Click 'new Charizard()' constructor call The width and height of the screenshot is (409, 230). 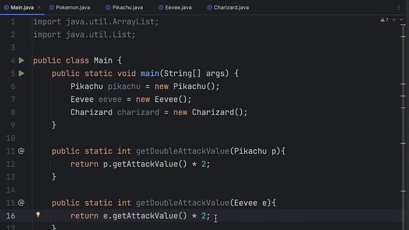[x=209, y=112]
